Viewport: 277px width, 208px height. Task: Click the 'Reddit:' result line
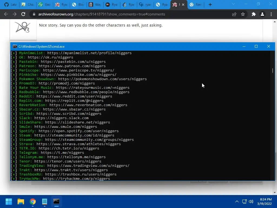pos(61,96)
